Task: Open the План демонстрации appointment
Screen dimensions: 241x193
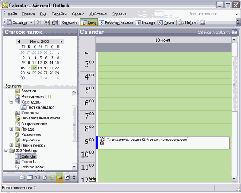Action: pyautogui.click(x=162, y=142)
